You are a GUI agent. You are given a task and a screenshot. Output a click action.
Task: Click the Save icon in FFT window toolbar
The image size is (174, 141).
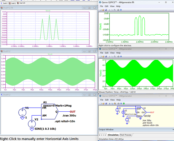click(106, 10)
